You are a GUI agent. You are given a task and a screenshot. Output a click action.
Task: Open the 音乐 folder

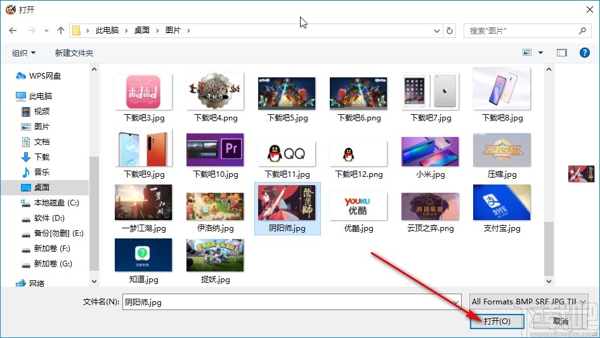36,172
